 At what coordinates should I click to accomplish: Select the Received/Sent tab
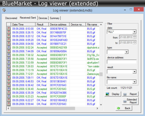point(28,18)
